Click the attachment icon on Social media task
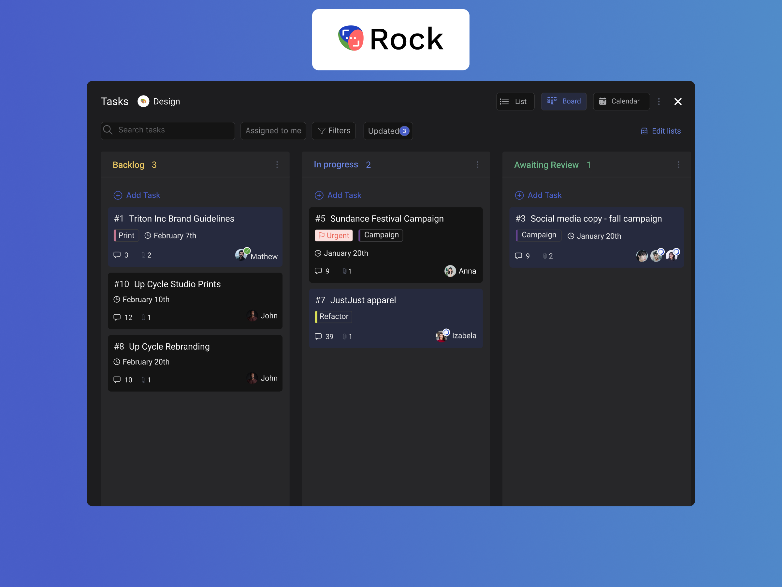The image size is (782, 587). (x=545, y=255)
